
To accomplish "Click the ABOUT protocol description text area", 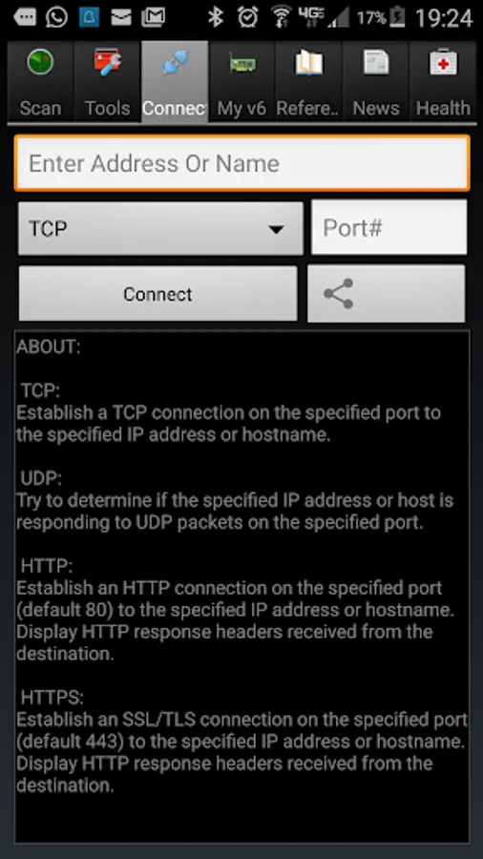I will (x=241, y=587).
